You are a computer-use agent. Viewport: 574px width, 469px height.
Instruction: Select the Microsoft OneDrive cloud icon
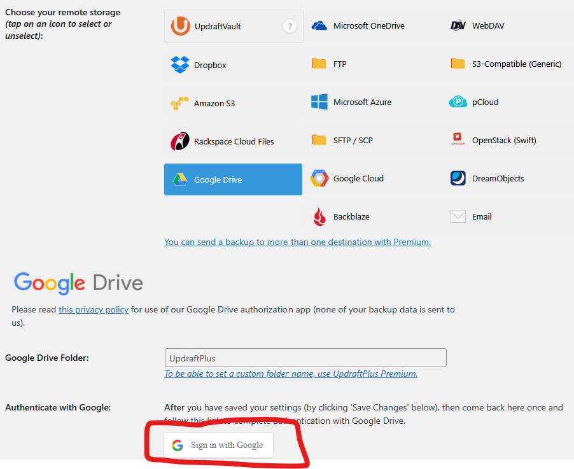[x=319, y=26]
